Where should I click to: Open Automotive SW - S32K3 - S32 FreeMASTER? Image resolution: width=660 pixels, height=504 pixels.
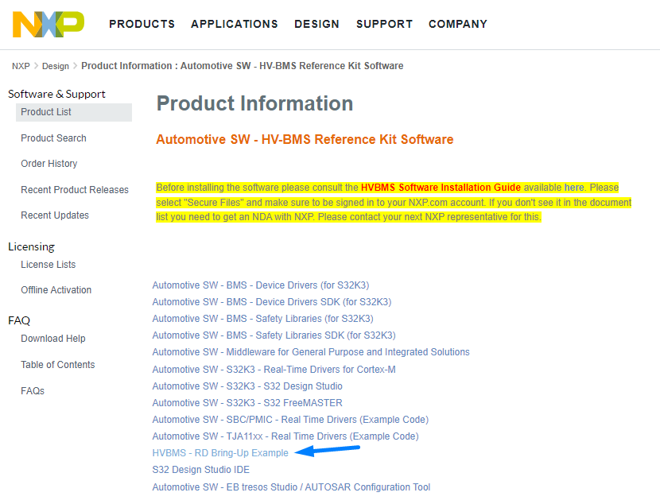coord(247,402)
